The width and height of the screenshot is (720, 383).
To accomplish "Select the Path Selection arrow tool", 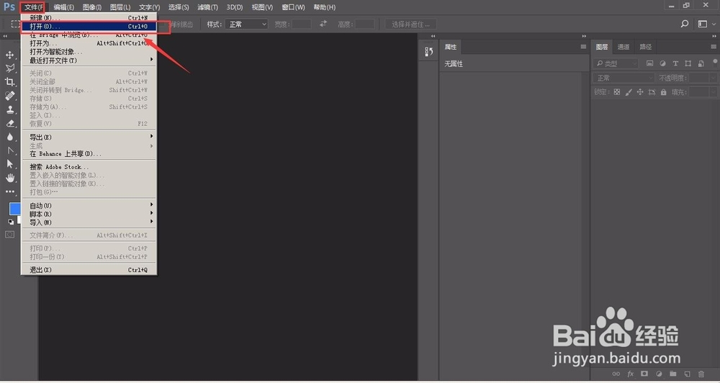I will pos(9,164).
